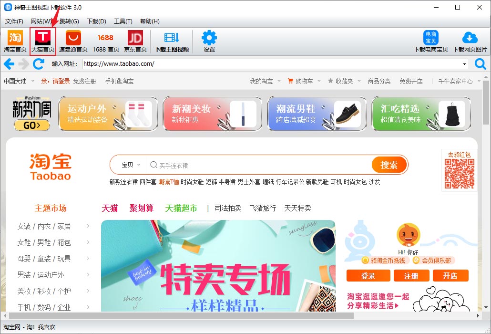Open the 免费开店 link

[x=411, y=81]
